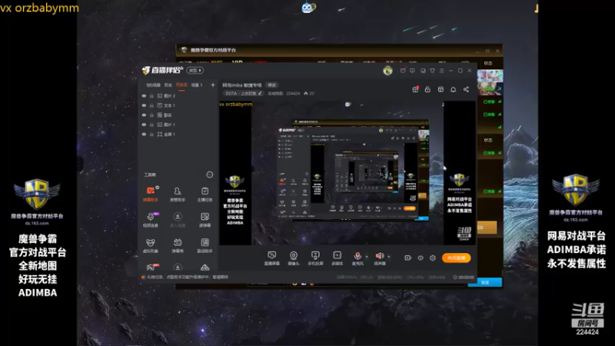The height and width of the screenshot is (346, 615).
Task: Hide the 图片 2 layer
Action: [x=144, y=95]
